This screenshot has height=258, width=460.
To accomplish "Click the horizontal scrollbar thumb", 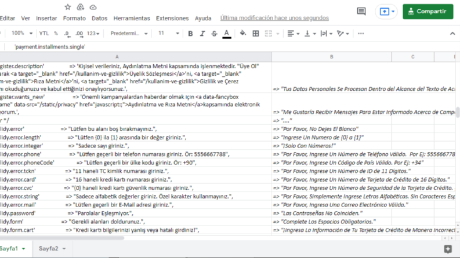I will (62, 238).
